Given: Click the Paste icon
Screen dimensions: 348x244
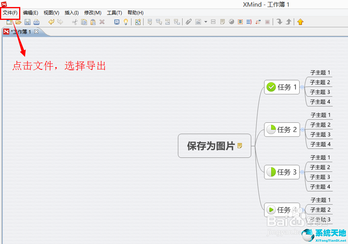Looking at the screenshot, I should tap(93, 22).
